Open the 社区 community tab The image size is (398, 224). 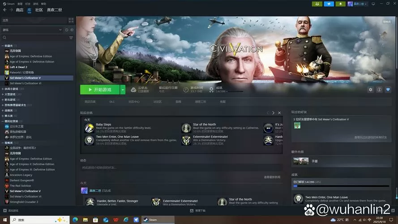pos(39,10)
